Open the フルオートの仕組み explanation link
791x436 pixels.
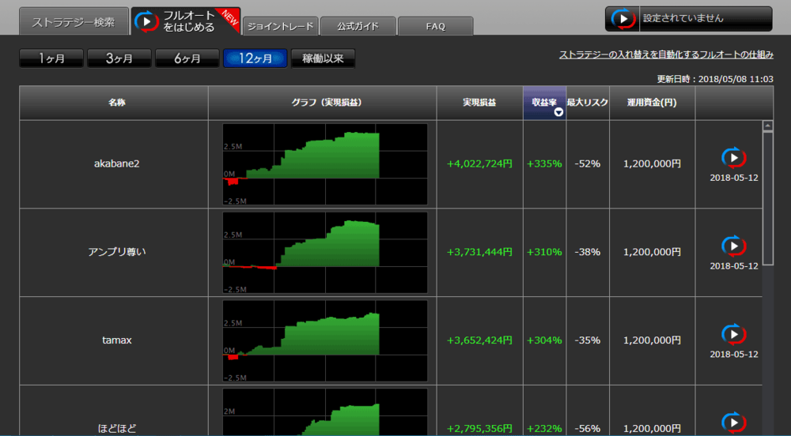click(666, 54)
